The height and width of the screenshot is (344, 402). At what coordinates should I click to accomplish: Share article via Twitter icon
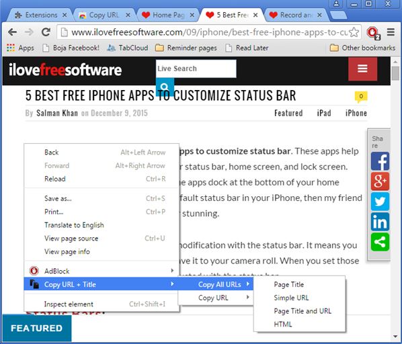point(380,202)
